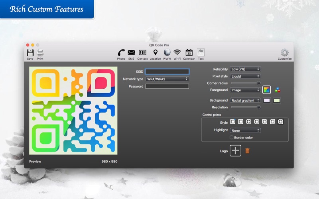Save the QR code with floppy icon
This screenshot has height=199, width=319.
coord(30,54)
